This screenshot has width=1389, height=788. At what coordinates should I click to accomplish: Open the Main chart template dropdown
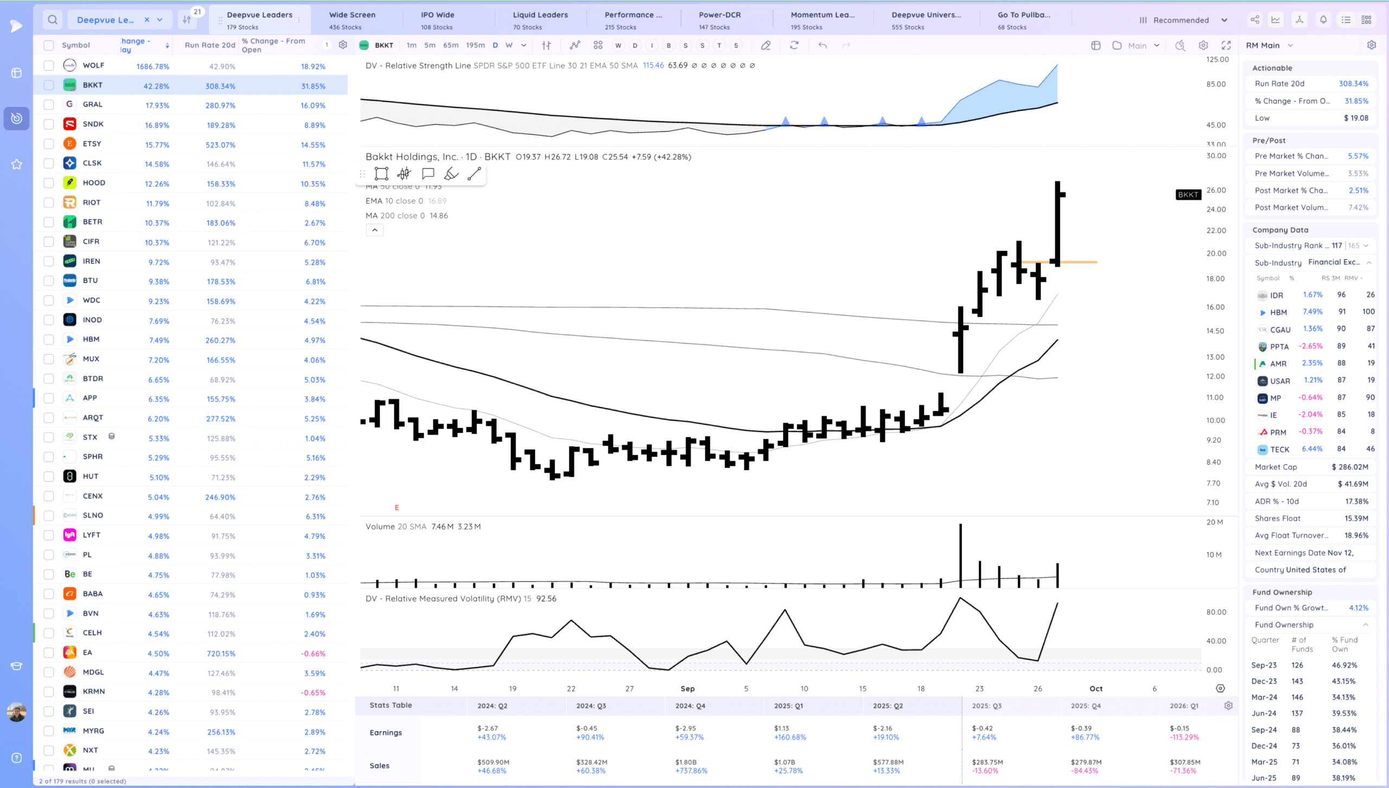[1136, 46]
